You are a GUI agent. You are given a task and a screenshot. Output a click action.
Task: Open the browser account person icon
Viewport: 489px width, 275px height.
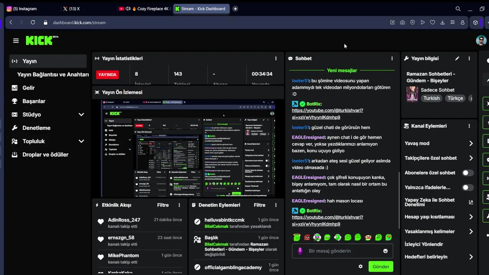(x=463, y=23)
